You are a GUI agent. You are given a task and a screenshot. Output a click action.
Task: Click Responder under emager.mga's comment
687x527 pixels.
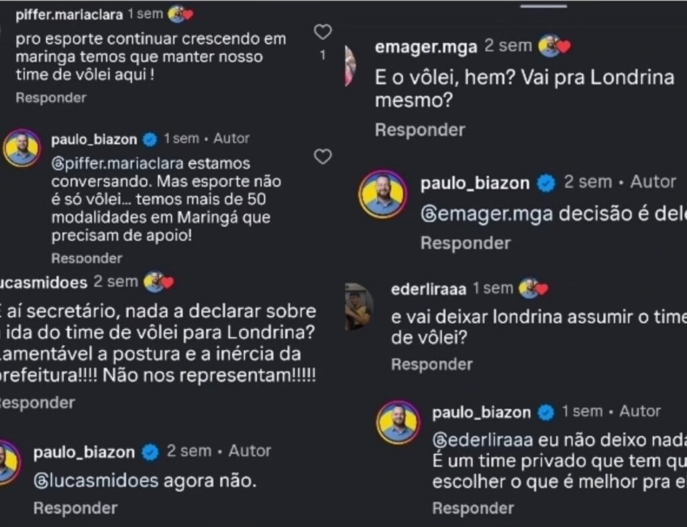419,131
